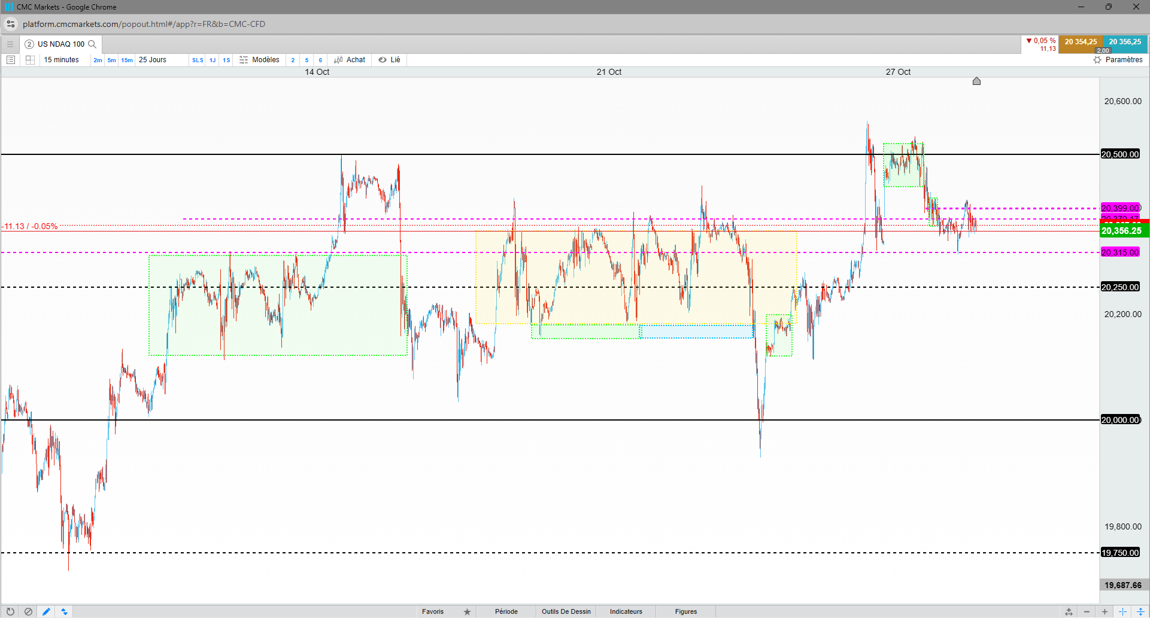1150x618 pixels.
Task: Select the pencil drawing tool
Action: click(46, 611)
